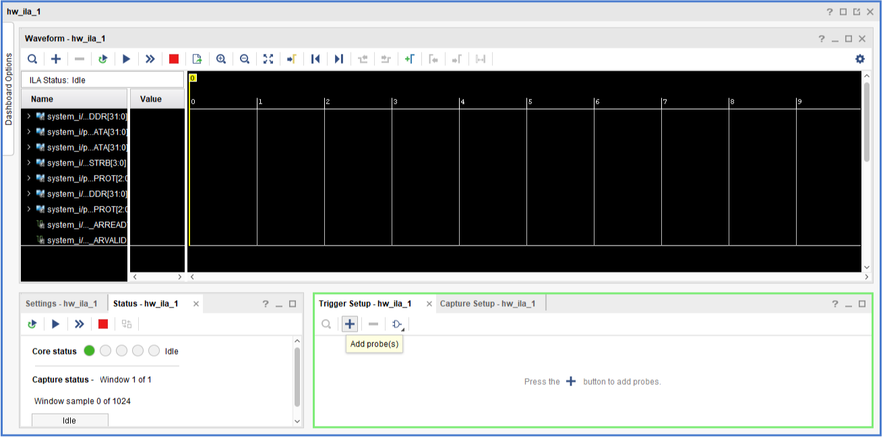Expand last system_i/p...PROT[2:0] signal
Viewport: 883px width, 438px height.
[29, 209]
